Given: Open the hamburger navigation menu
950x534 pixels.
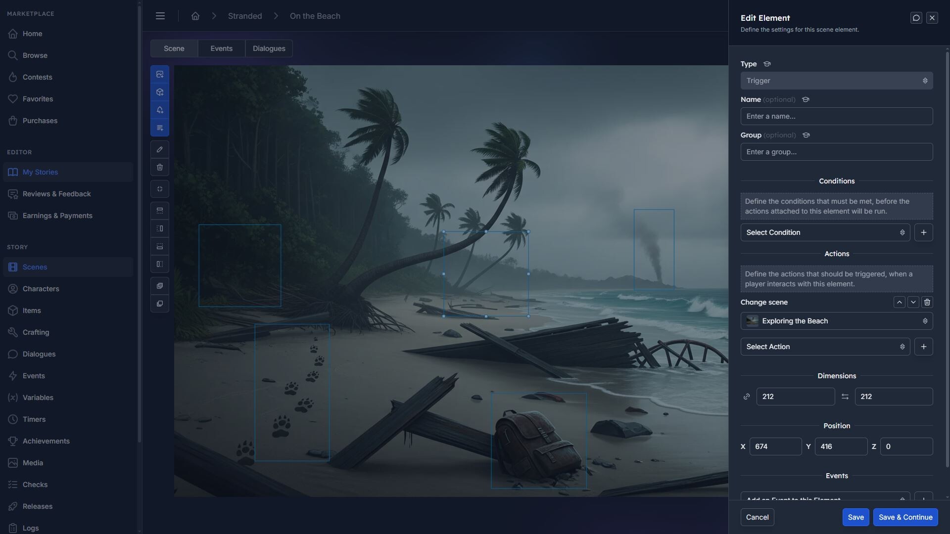Looking at the screenshot, I should pos(160,16).
